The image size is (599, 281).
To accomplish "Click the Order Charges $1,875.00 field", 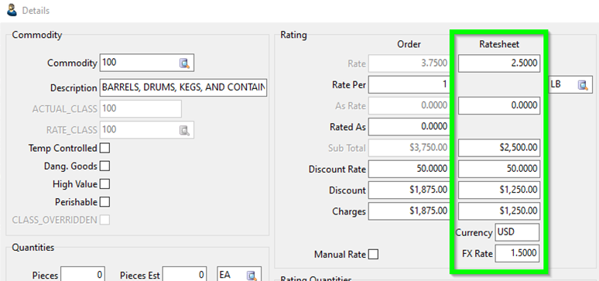I will tap(409, 211).
